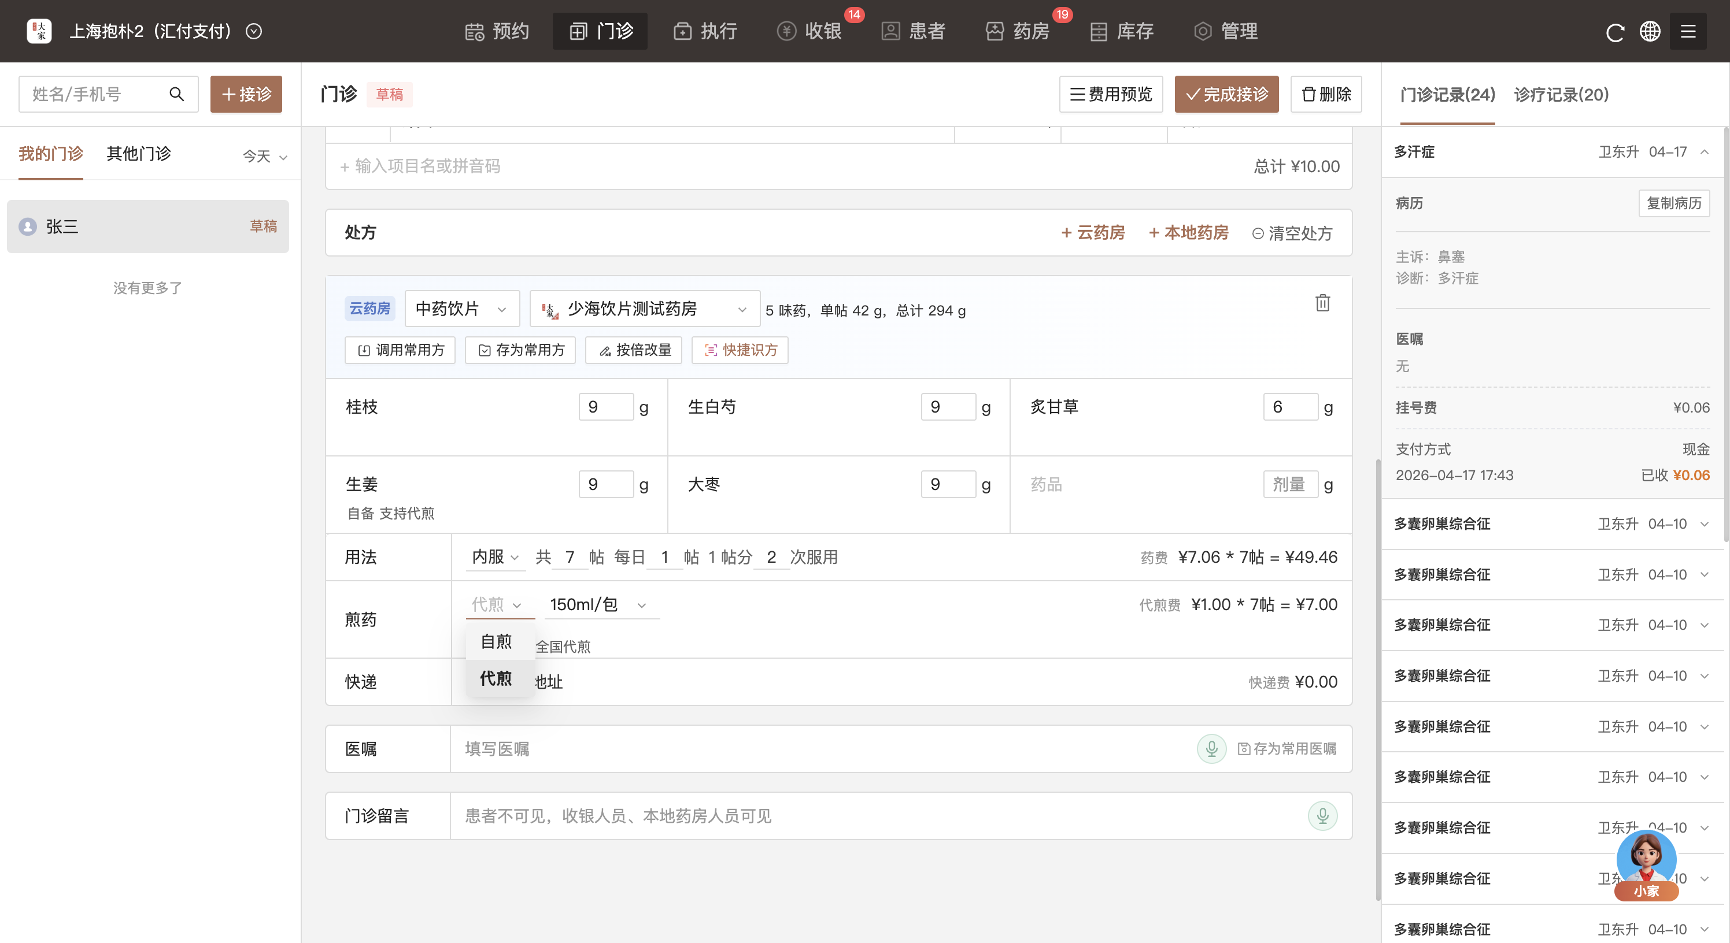
Task: Switch to 诊疗记录(20) tab
Action: [1561, 95]
